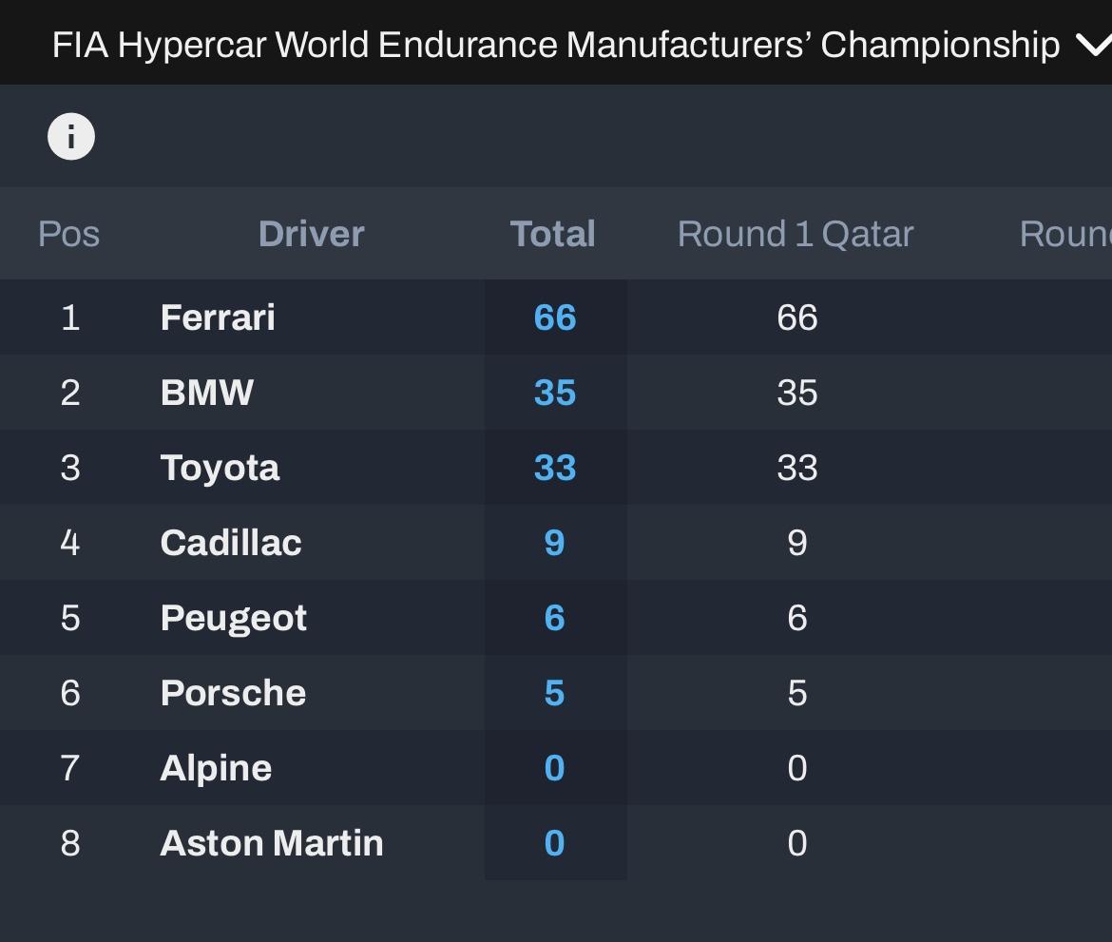Select the Pos column header
The height and width of the screenshot is (942, 1112).
pyautogui.click(x=68, y=234)
